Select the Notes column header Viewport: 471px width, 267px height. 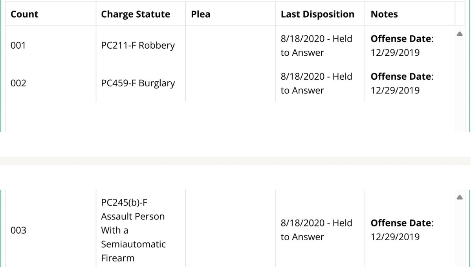click(384, 15)
